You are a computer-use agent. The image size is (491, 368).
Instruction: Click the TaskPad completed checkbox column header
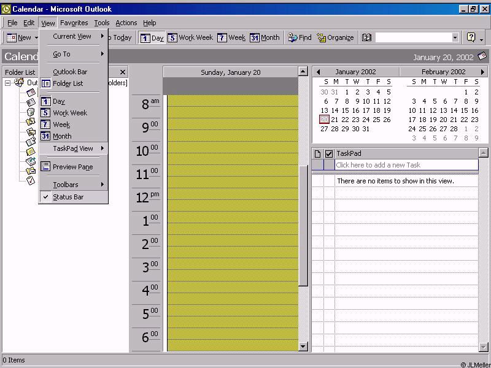pos(329,153)
